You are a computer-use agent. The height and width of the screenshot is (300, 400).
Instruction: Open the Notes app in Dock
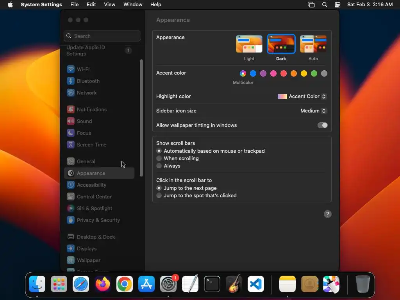287,284
